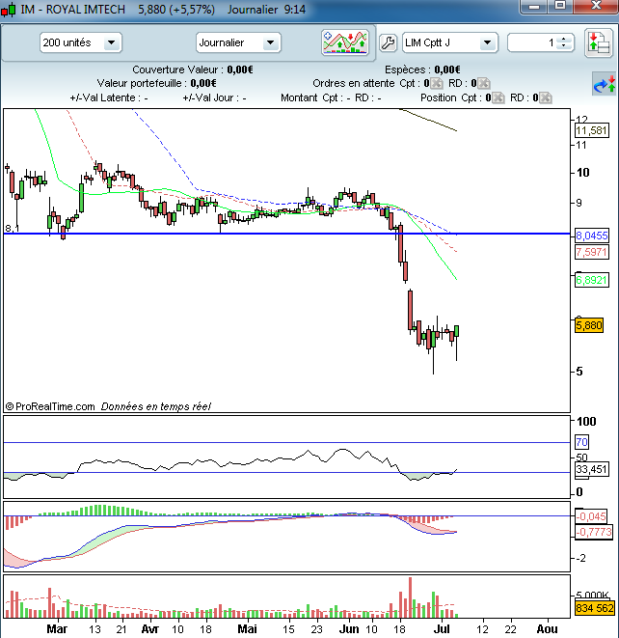Image resolution: width=619 pixels, height=638 pixels.
Task: Click the RSI 70 level label
Action: point(581,442)
